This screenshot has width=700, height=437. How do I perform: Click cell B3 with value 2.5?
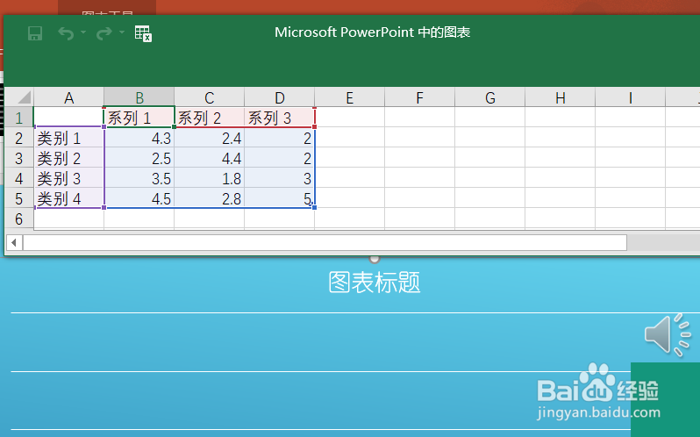(139, 158)
